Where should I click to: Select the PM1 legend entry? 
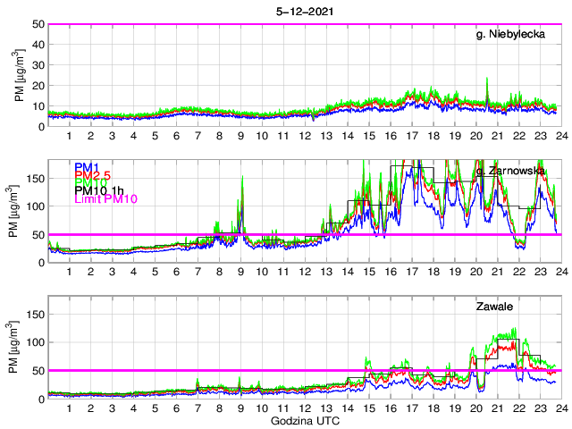click(87, 167)
